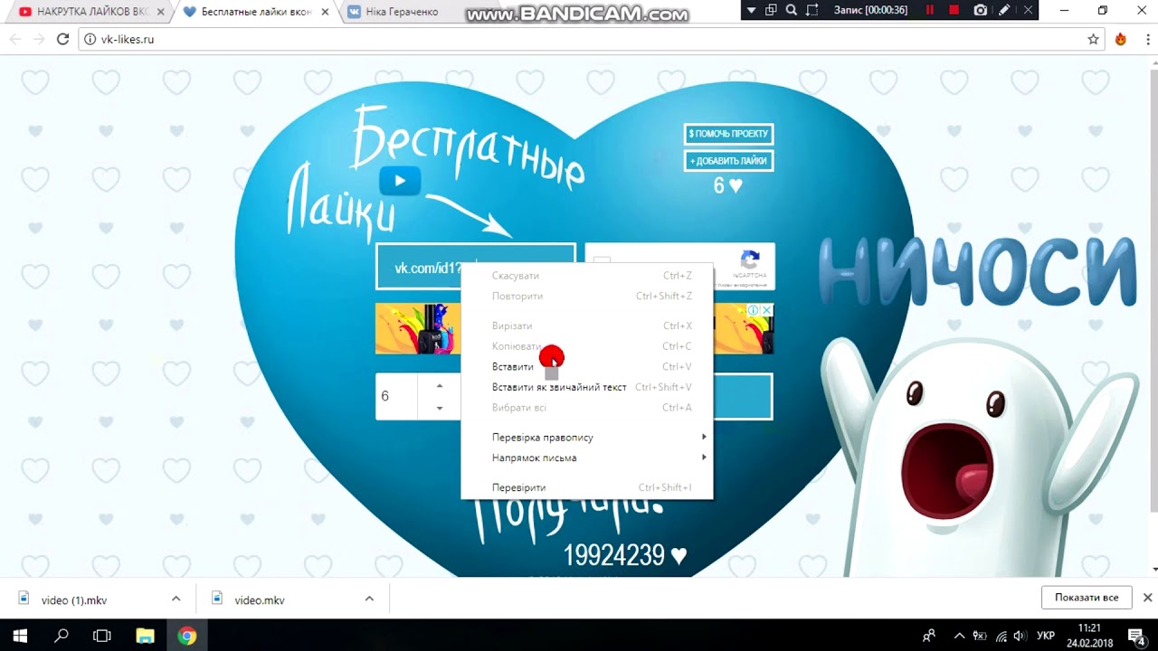The image size is (1158, 651).
Task: Bookmark this page with the star icon
Action: pos(1093,39)
